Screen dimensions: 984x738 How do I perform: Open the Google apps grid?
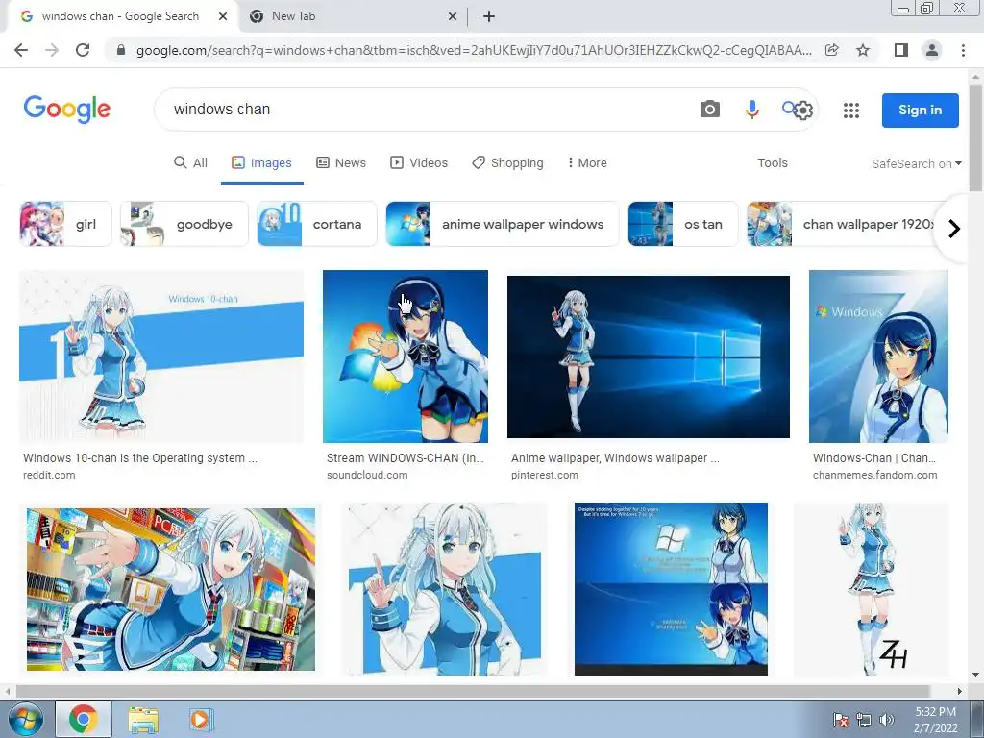coord(851,111)
